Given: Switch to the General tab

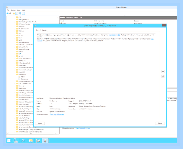Looking at the screenshot, I should click(38, 30).
